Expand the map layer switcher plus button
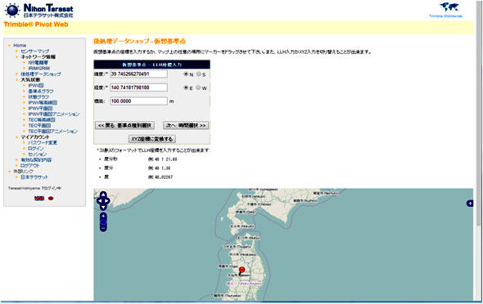 (470, 203)
